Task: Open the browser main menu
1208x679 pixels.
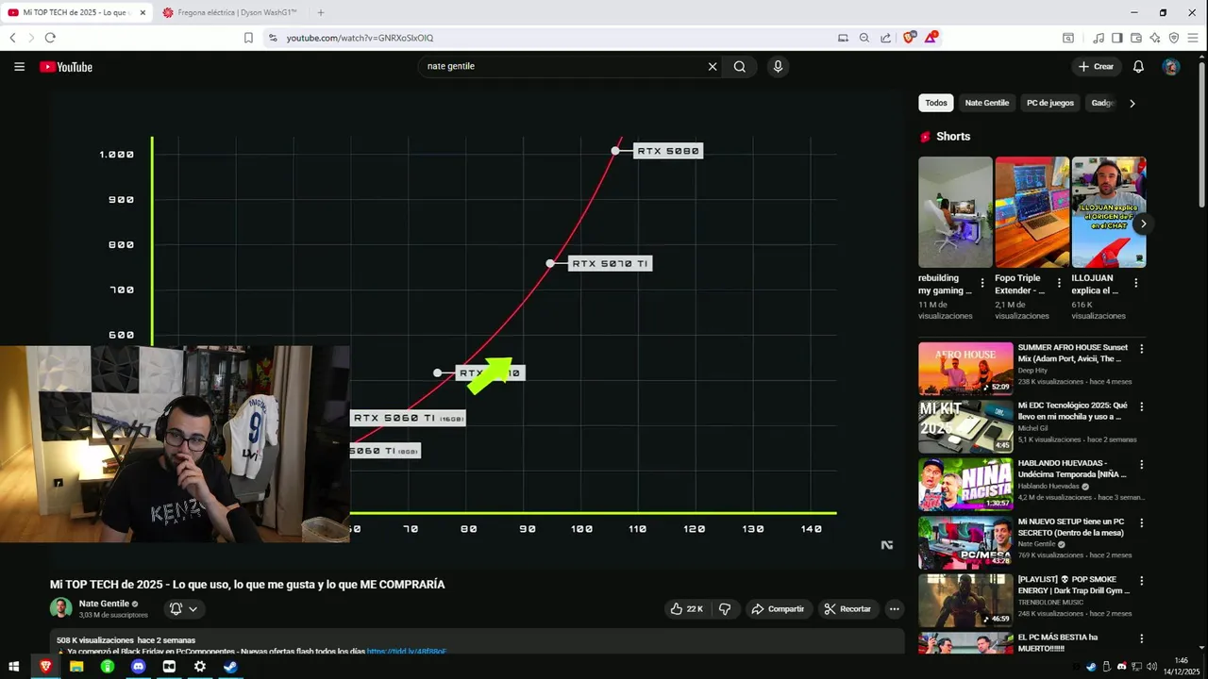Action: coord(1193,38)
